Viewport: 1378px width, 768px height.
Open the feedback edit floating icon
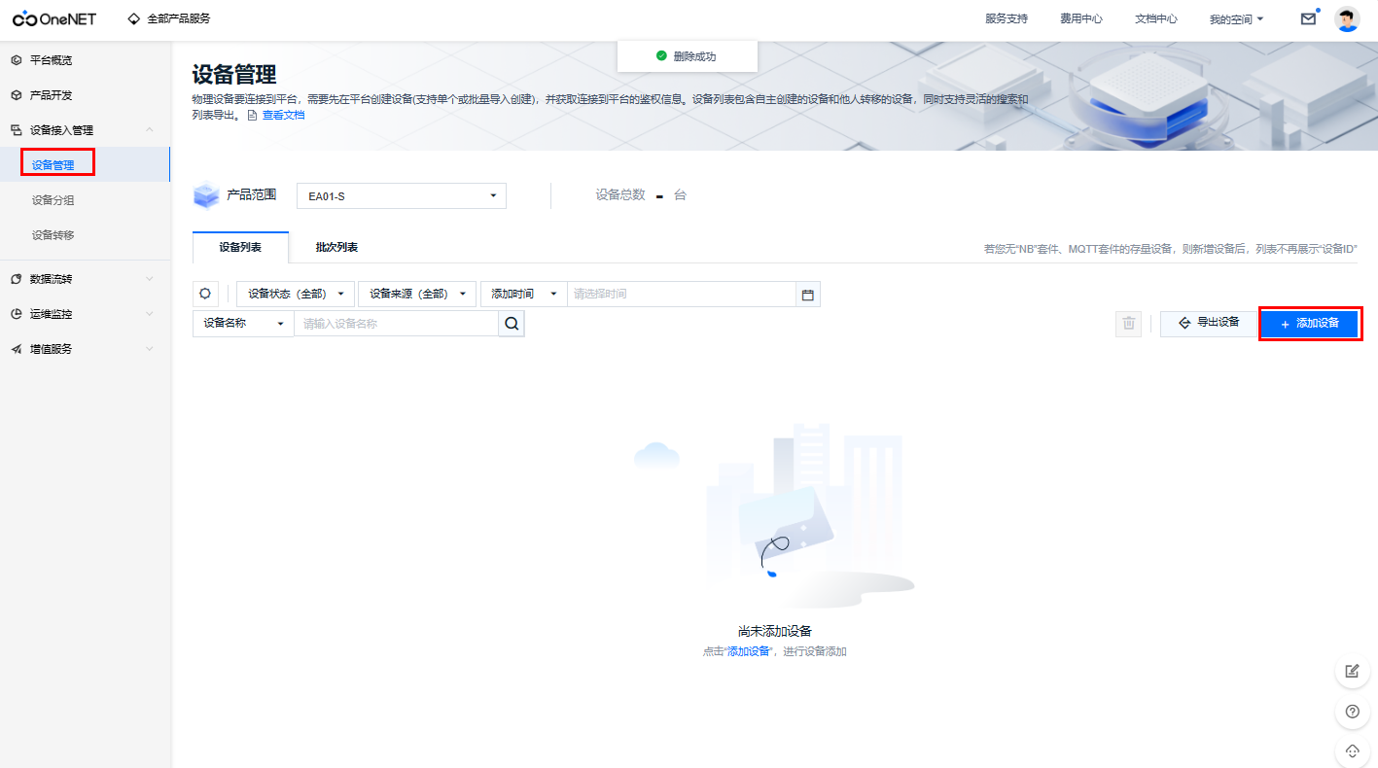tap(1352, 671)
